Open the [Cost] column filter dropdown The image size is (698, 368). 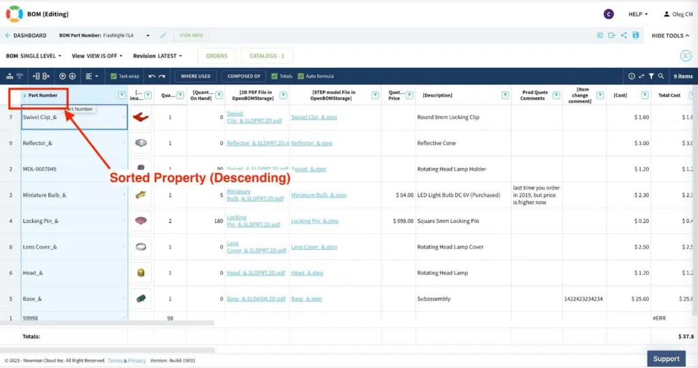click(645, 95)
